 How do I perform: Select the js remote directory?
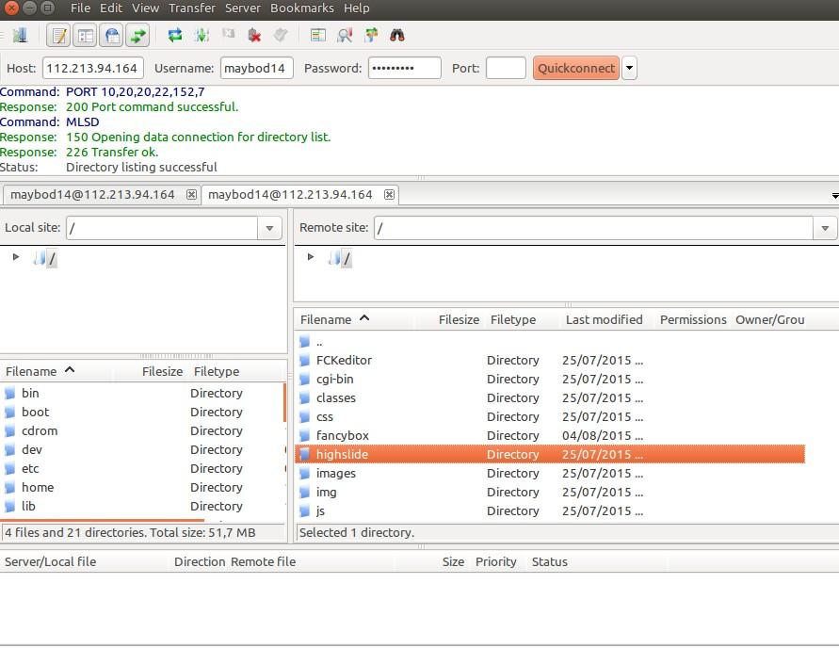click(550, 511)
